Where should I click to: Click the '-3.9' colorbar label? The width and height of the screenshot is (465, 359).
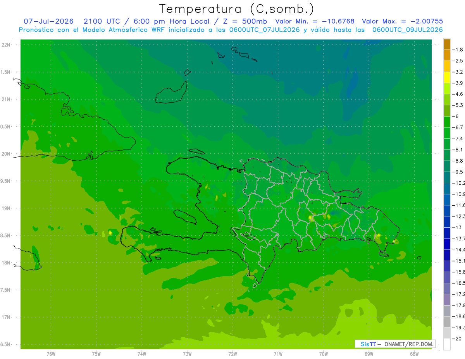point(458,83)
